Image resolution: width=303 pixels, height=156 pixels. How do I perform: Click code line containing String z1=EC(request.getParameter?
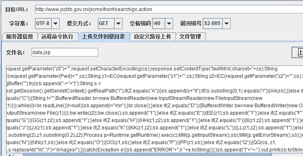155,76
